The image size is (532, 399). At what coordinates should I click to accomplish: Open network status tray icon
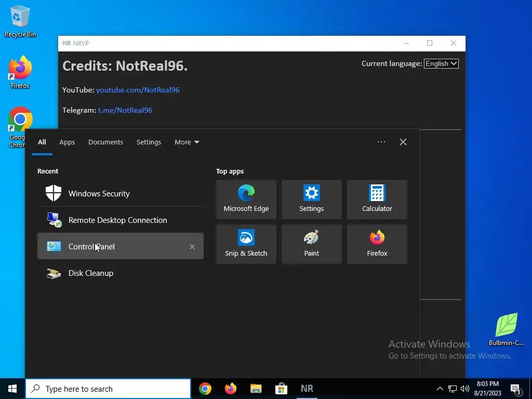point(453,389)
